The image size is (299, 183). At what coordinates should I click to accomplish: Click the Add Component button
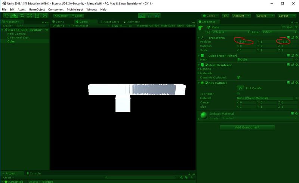click(x=247, y=127)
